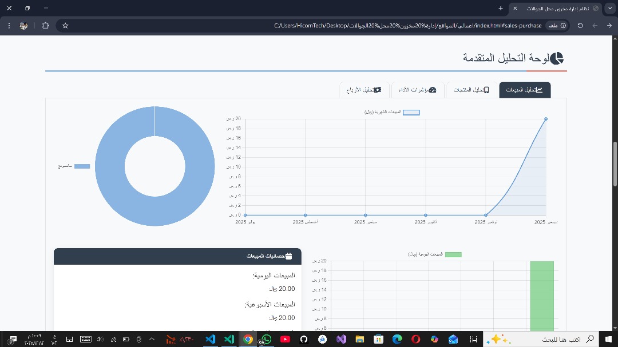Open Microsoft Copilot from taskbar
The height and width of the screenshot is (347, 618).
tap(434, 339)
